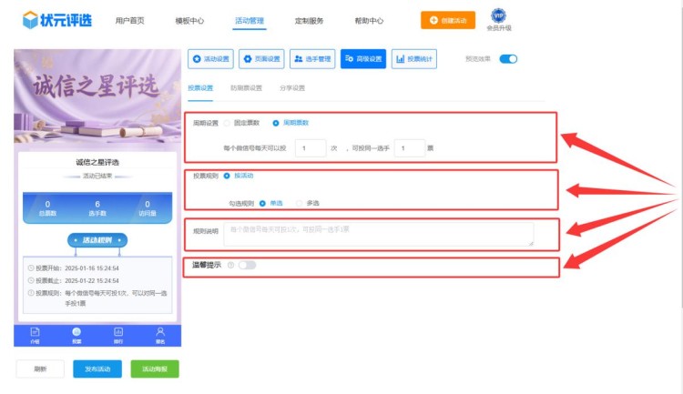
Task: Click the 规则说明 text area
Action: [x=378, y=235]
